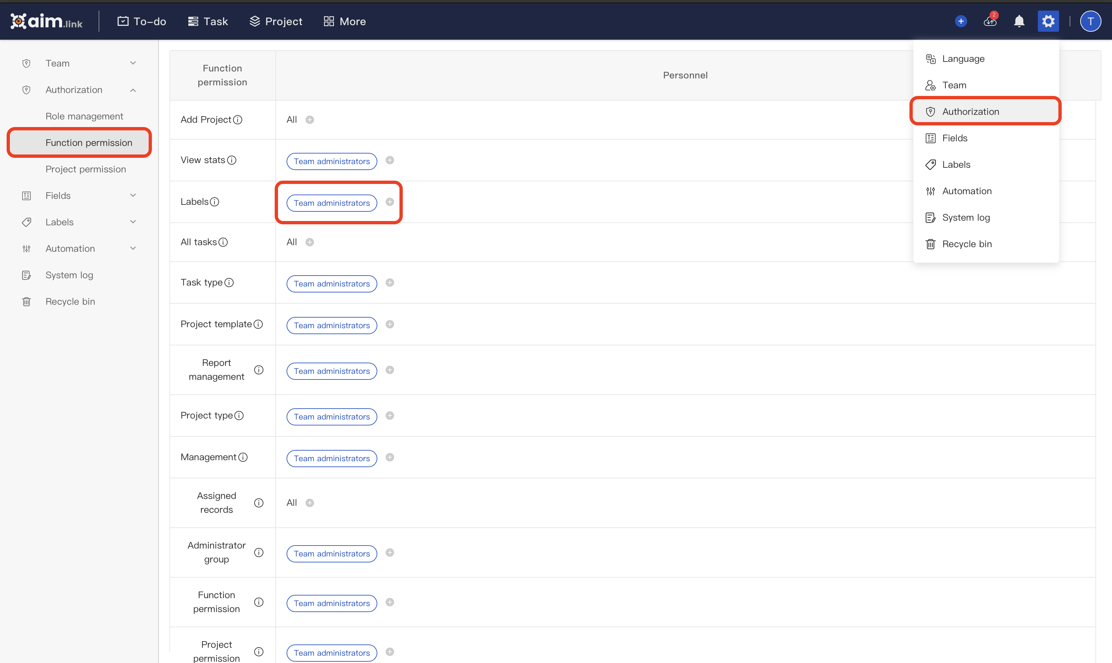Screen dimensions: 1112x663
Task: Click the notification bell icon
Action: click(1019, 21)
